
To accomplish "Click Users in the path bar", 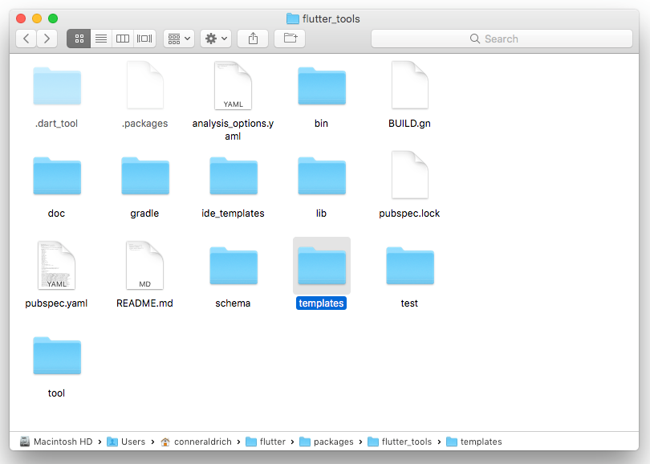I will [126, 442].
